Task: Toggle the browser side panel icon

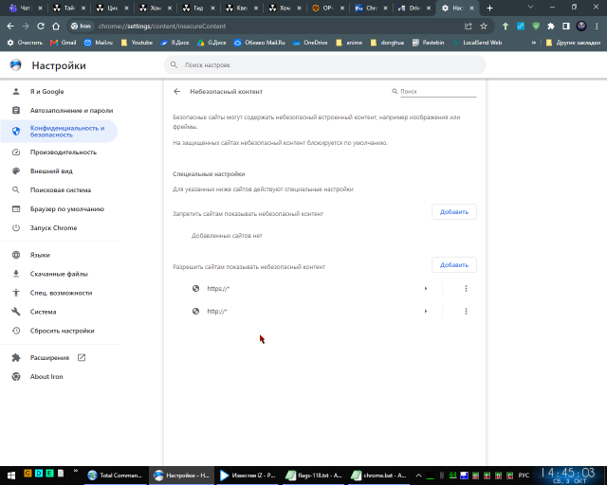Action: click(566, 26)
